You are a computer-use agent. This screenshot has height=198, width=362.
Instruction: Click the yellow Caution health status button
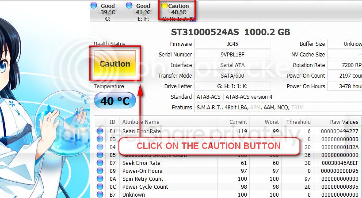click(x=115, y=64)
